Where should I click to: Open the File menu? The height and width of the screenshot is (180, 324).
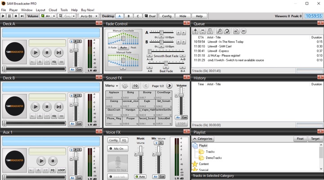(4, 10)
